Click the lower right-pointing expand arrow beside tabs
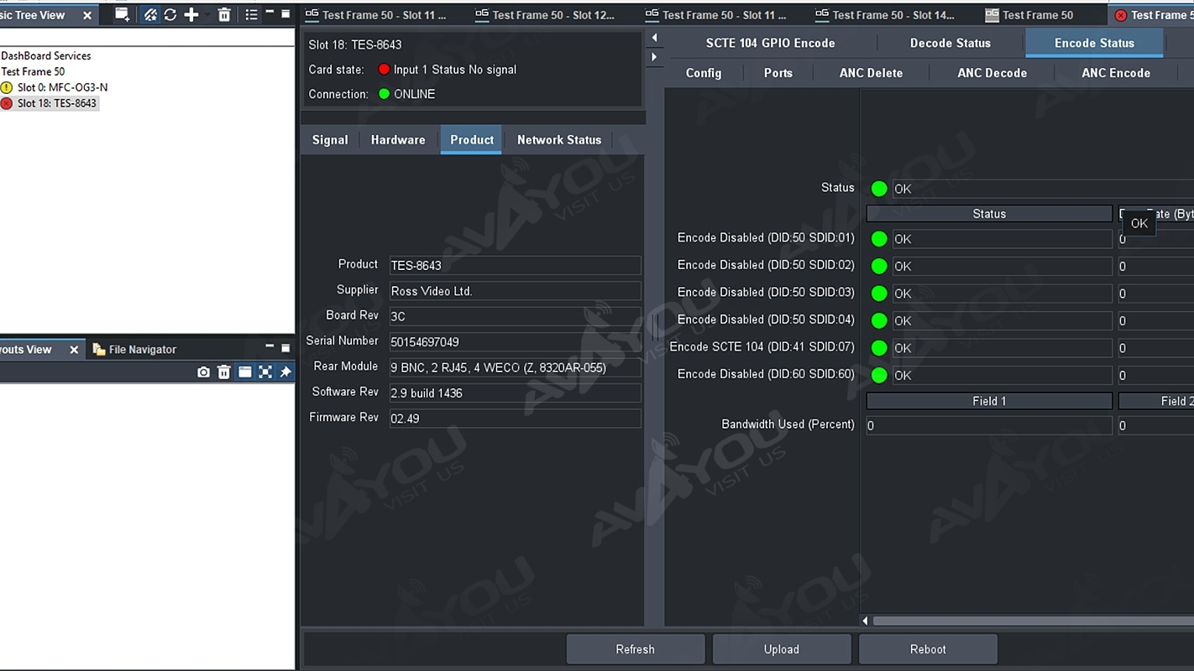Screen dimensions: 1194x671 (654, 57)
